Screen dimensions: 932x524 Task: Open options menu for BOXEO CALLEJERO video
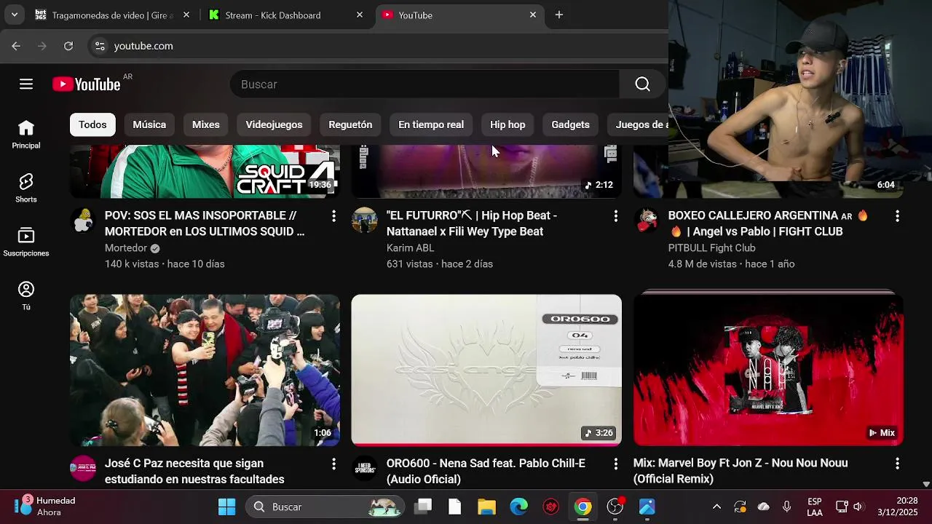(x=897, y=216)
